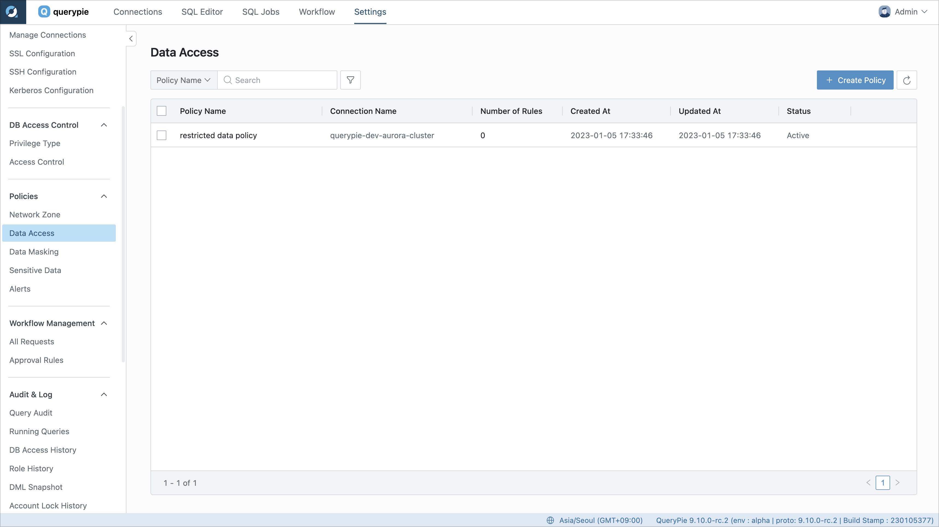Viewport: 939px width, 527px height.
Task: Sort by Status column header
Action: [x=798, y=111]
